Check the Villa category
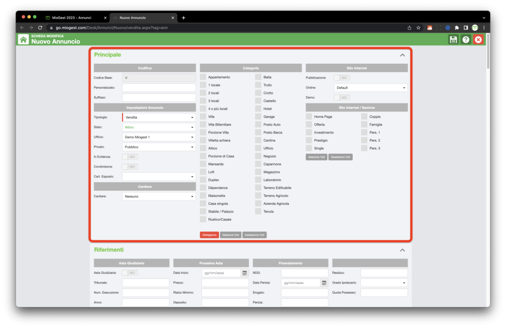Viewport: 506px width, 328px height. tap(203, 116)
